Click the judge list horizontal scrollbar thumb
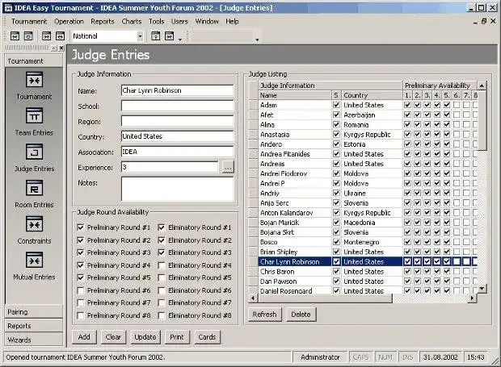 click(325, 298)
